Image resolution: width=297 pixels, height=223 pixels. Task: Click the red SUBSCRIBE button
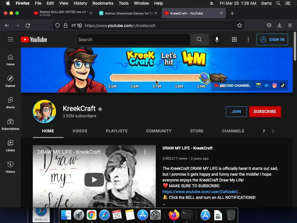pos(265,111)
